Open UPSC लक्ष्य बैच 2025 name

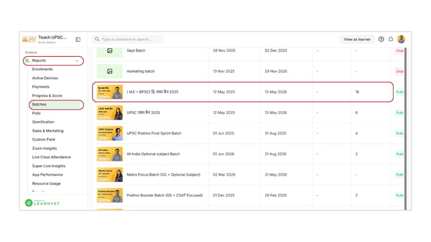(143, 112)
